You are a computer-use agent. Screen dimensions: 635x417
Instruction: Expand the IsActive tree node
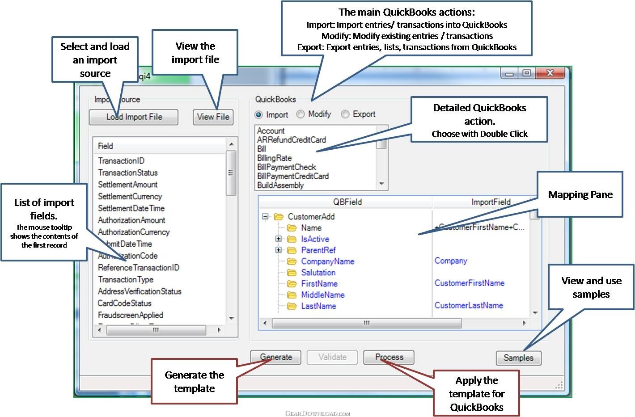pyautogui.click(x=278, y=239)
